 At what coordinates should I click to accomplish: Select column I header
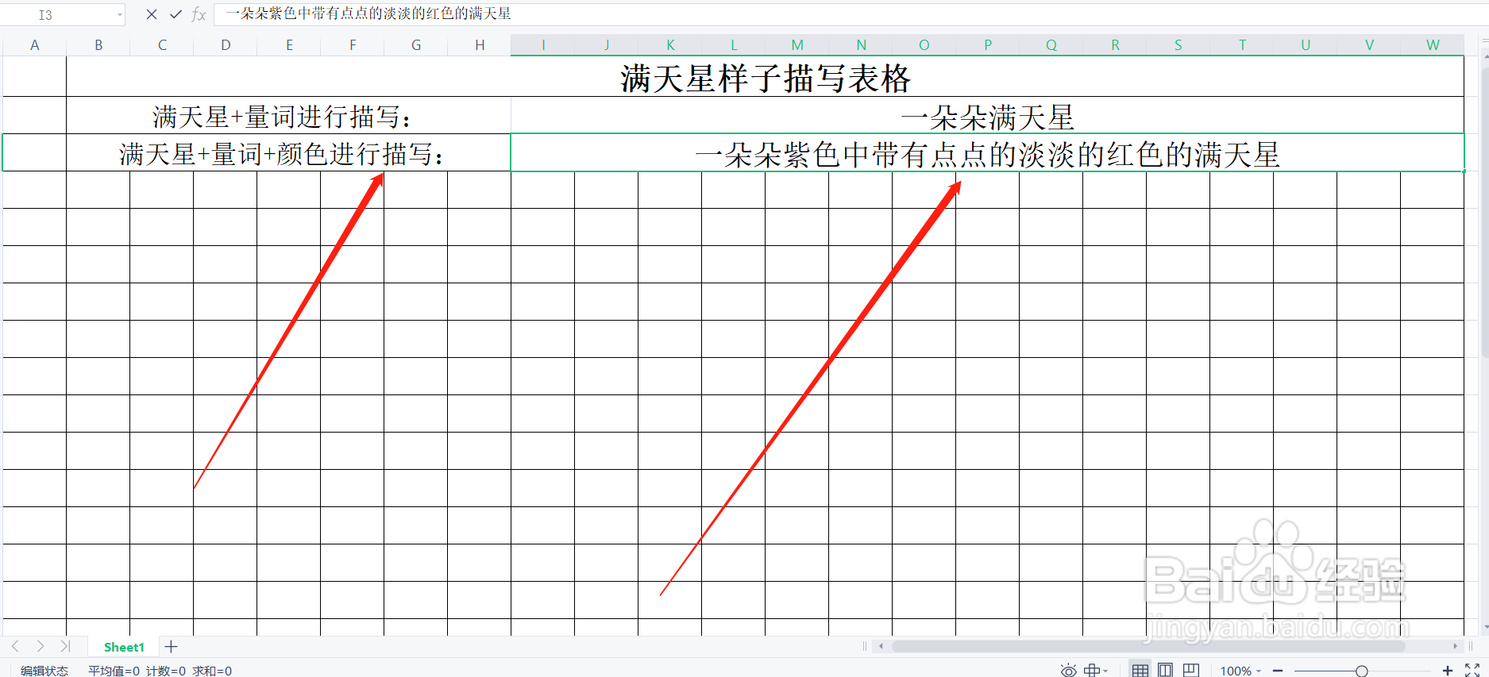[543, 45]
